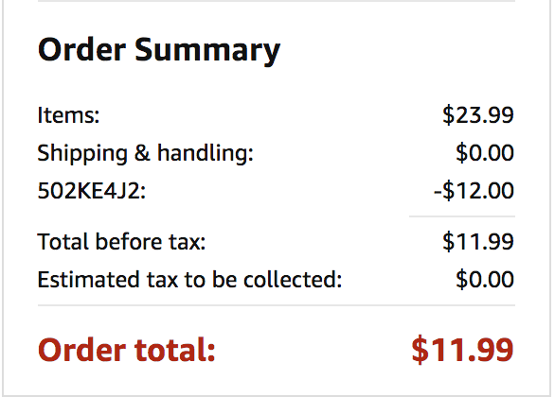Click the long divider above Order total

(x=277, y=305)
